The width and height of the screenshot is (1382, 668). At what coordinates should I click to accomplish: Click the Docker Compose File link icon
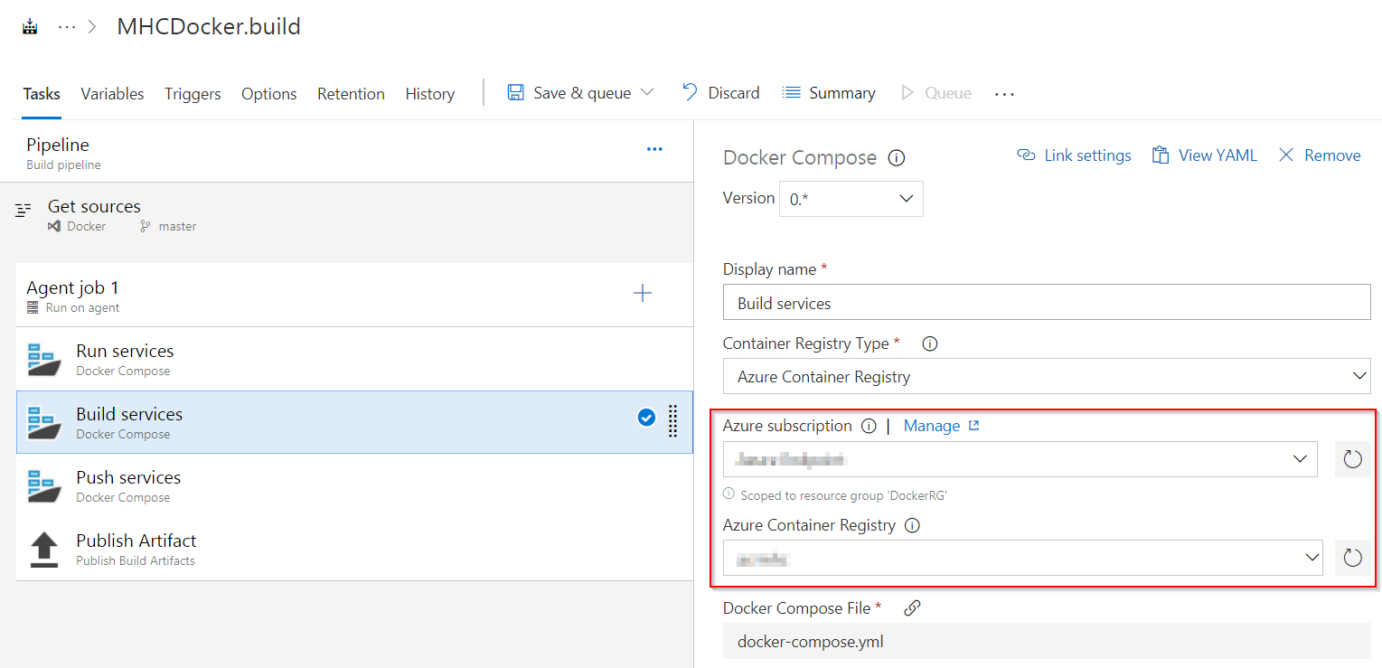912,608
